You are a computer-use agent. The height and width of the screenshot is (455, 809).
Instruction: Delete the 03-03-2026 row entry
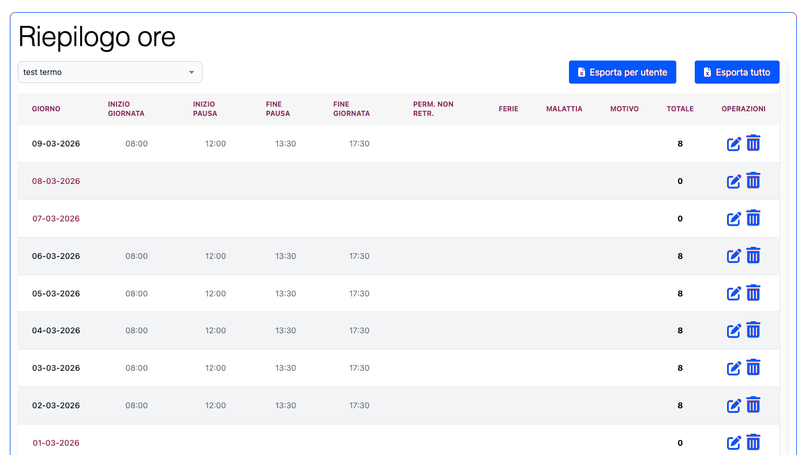pos(753,367)
